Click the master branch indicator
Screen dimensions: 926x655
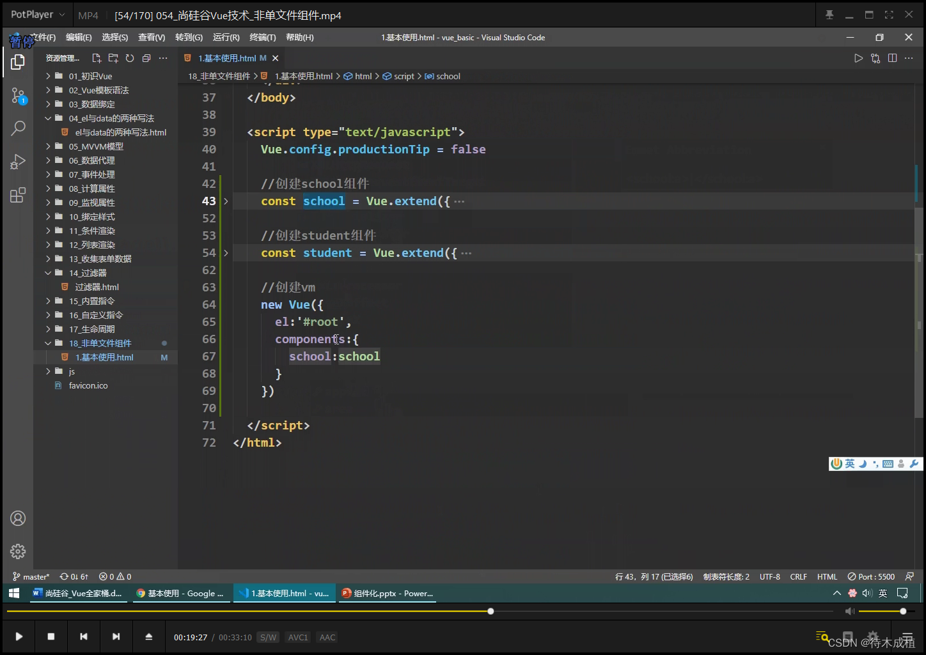click(x=31, y=576)
